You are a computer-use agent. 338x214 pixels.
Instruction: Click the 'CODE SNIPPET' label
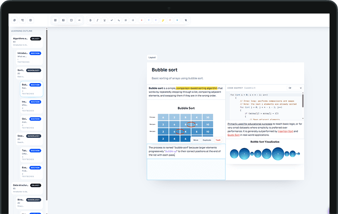(x=235, y=88)
